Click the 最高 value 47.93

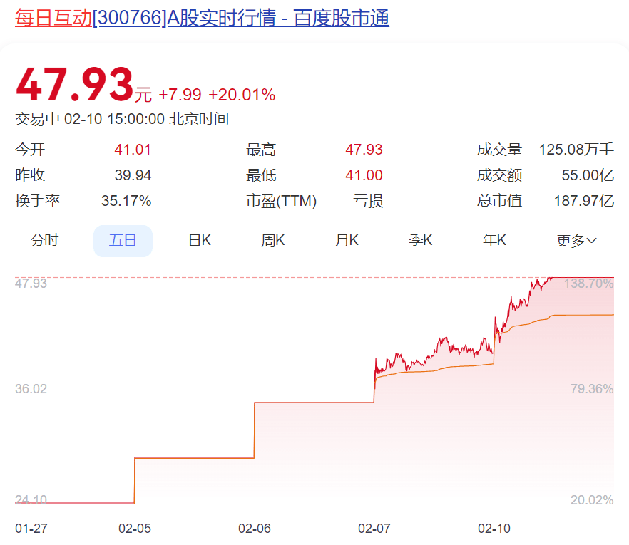click(x=364, y=150)
